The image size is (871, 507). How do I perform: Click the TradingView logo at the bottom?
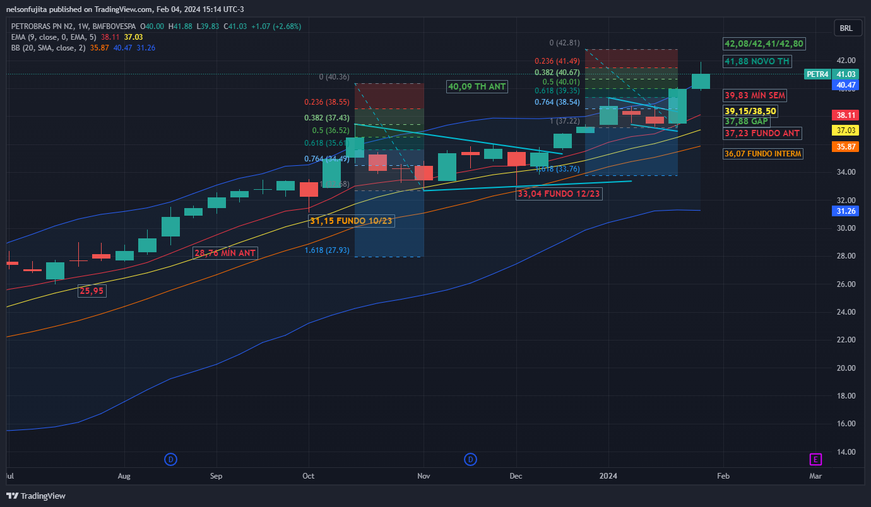[36, 496]
